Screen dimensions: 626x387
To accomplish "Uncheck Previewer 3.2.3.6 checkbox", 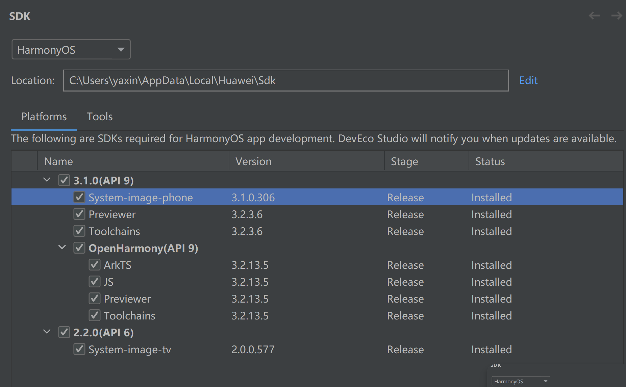I will pos(79,214).
